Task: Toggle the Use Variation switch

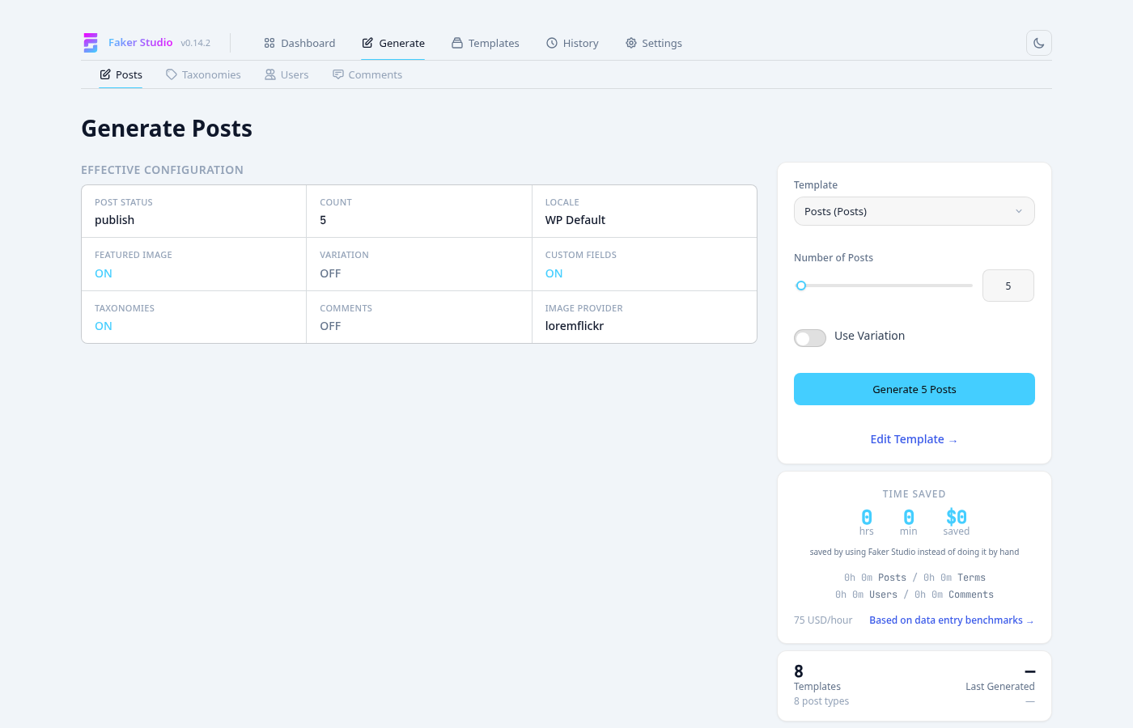Action: coord(810,338)
